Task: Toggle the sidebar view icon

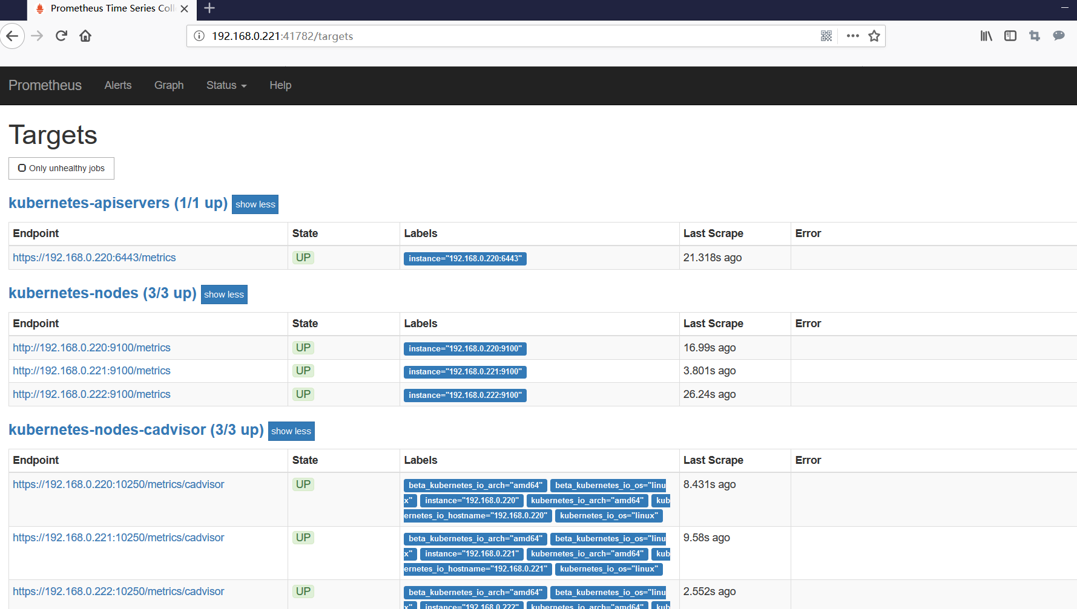Action: pyautogui.click(x=1010, y=36)
